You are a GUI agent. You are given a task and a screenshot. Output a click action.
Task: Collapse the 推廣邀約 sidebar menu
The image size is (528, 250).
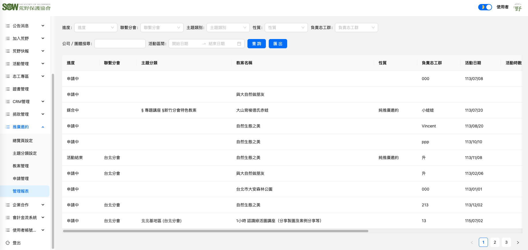43,127
